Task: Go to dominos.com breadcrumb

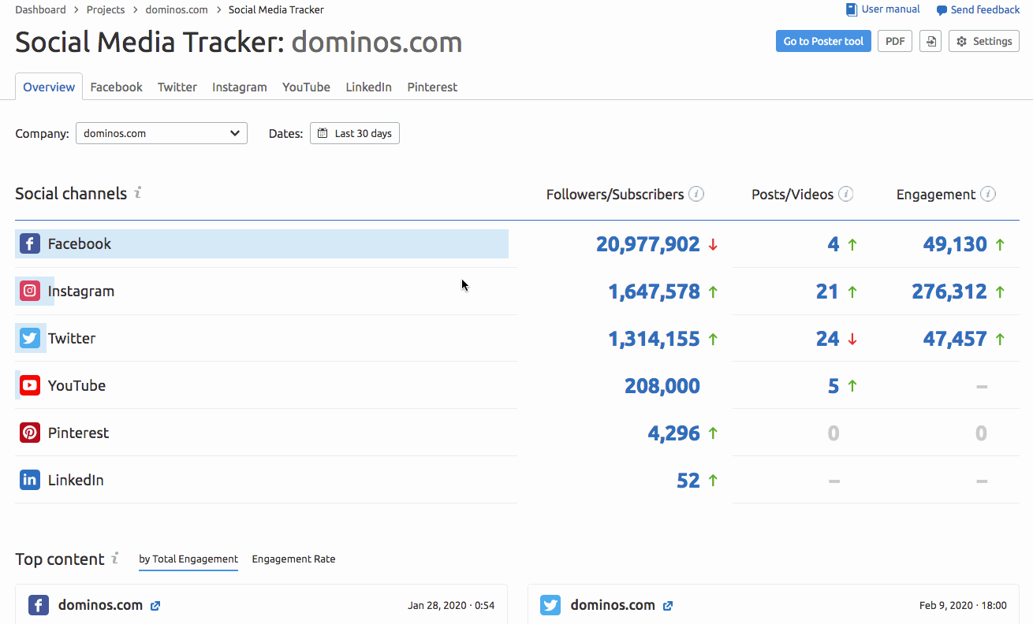Action: [x=177, y=9]
